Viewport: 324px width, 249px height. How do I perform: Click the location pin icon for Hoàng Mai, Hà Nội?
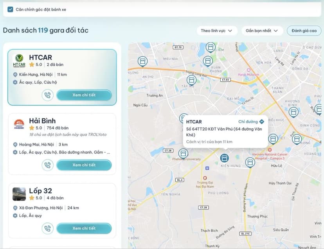pyautogui.click(x=15, y=145)
